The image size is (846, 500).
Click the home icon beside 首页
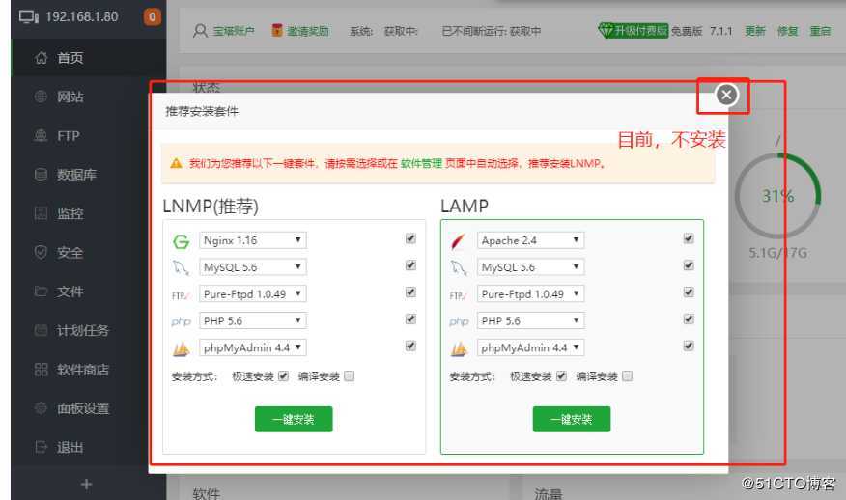coord(41,58)
